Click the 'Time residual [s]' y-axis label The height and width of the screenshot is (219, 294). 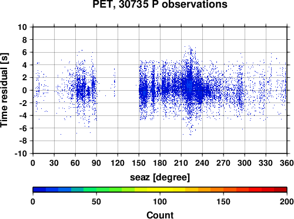click(4, 90)
